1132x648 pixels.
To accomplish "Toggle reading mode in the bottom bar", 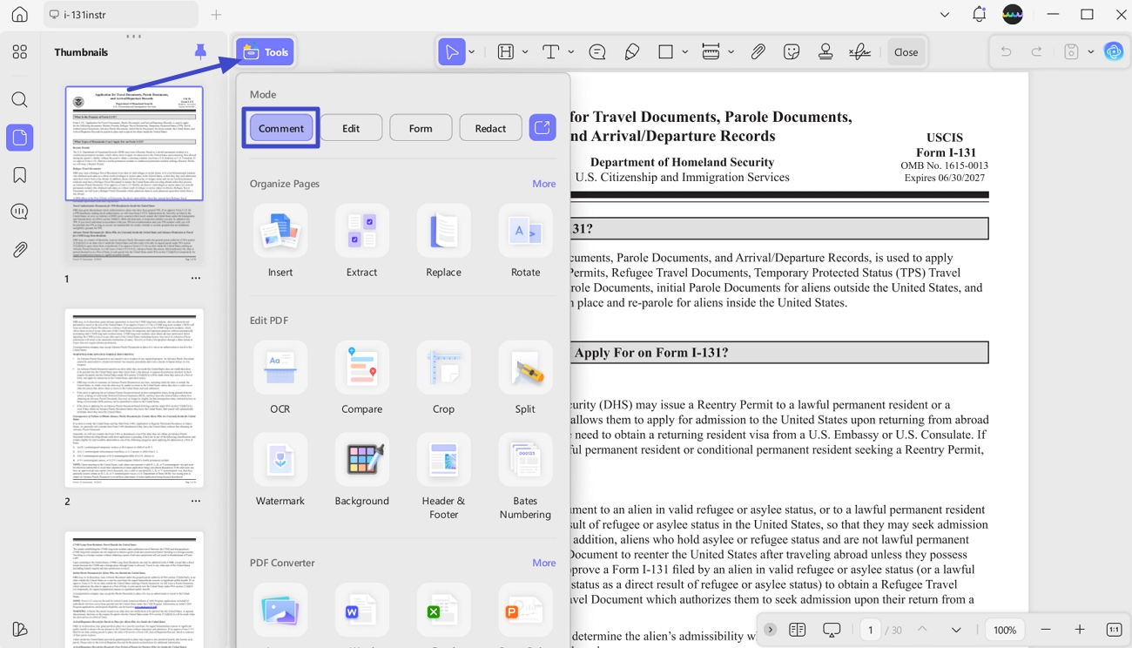I will coord(797,630).
